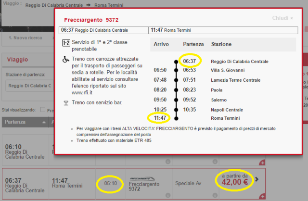Sort by Partenza column header arrow
Image resolution: width=308 pixels, height=201 pixels.
click(x=44, y=122)
